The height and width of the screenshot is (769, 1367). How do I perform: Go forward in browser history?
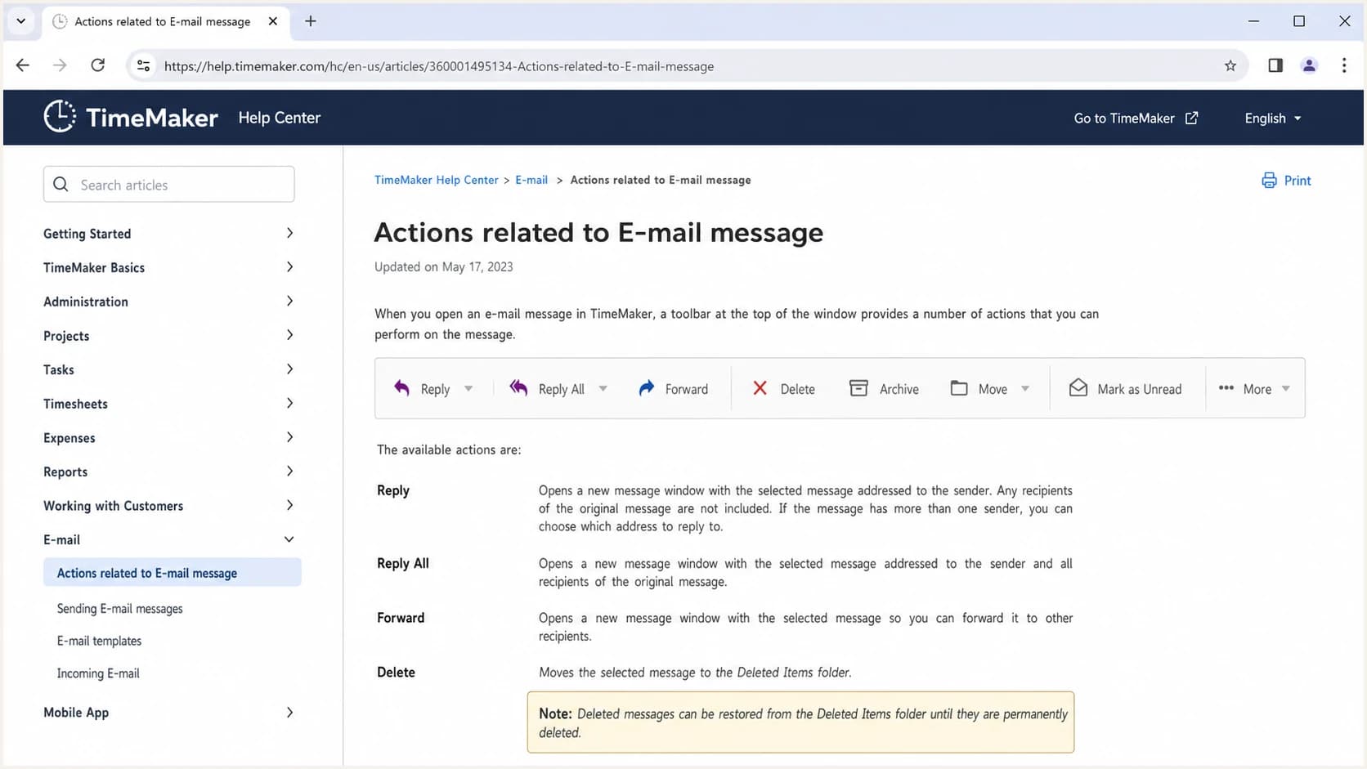(x=60, y=65)
